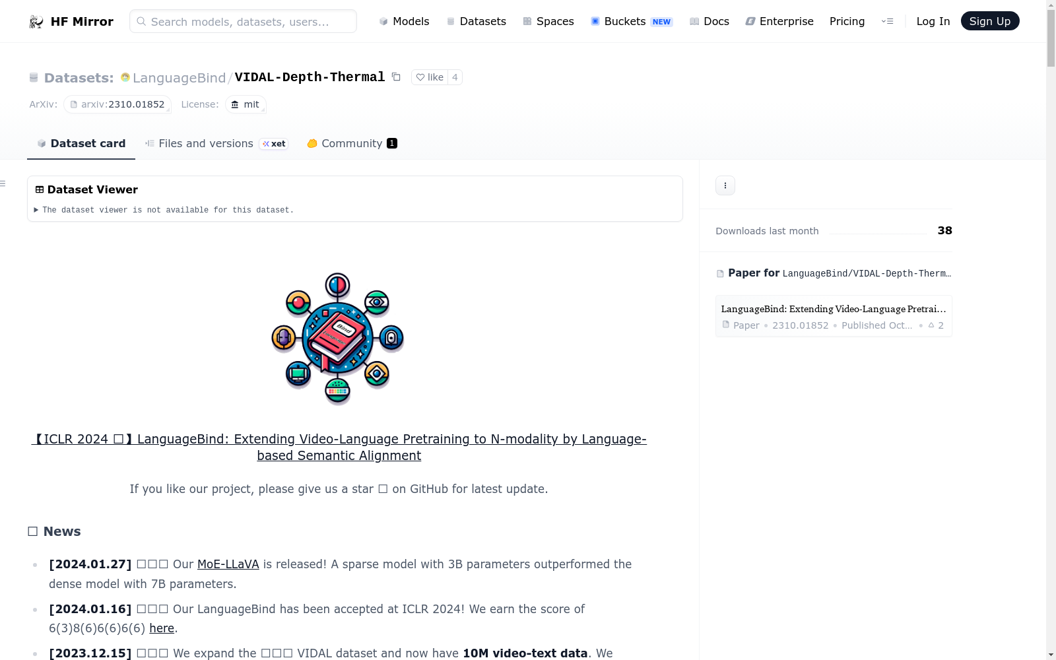
Task: Click the [2024.01.16] news date
Action: click(x=90, y=609)
